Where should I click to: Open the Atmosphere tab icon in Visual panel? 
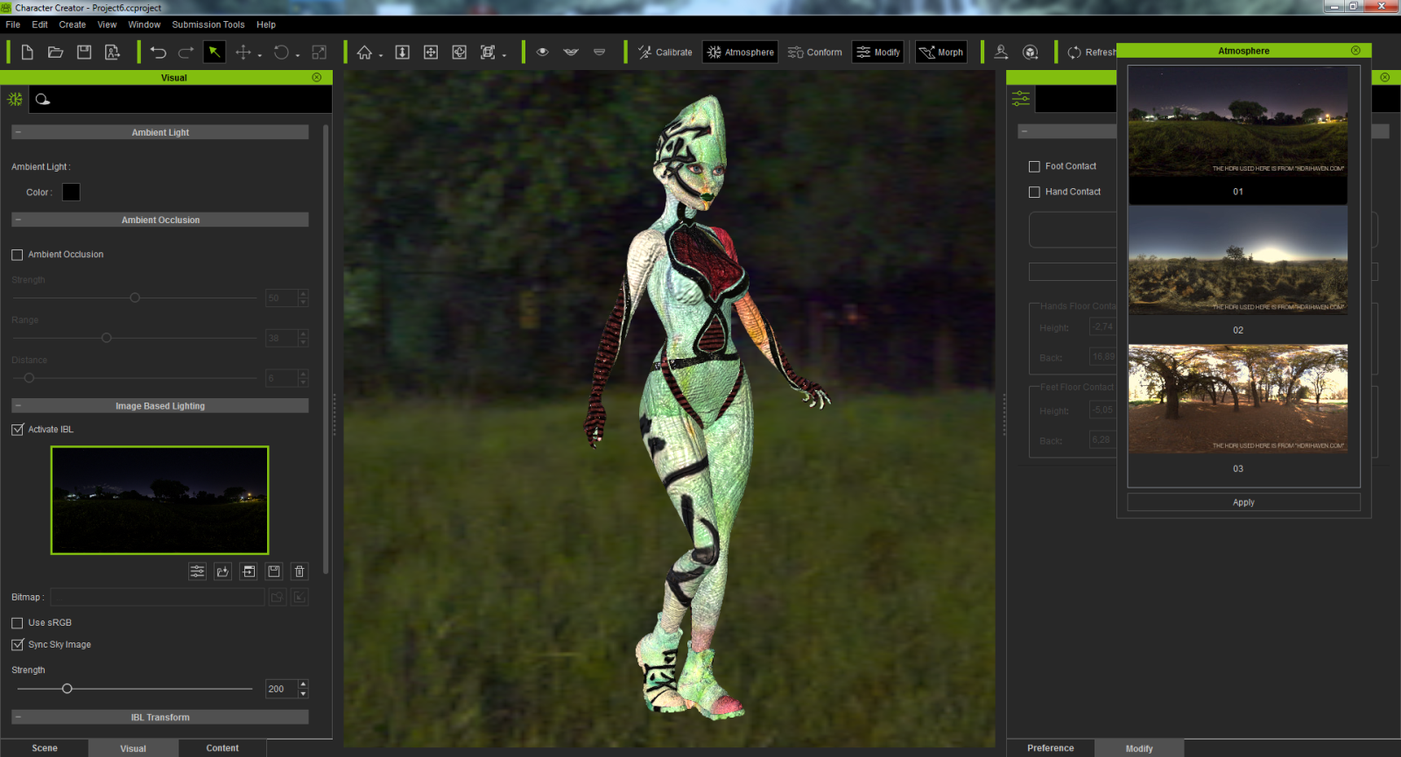click(x=15, y=100)
